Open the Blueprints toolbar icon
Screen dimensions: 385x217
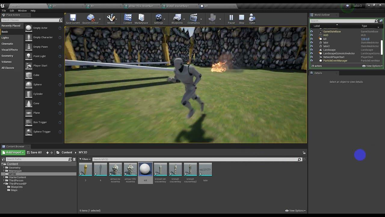point(177,19)
